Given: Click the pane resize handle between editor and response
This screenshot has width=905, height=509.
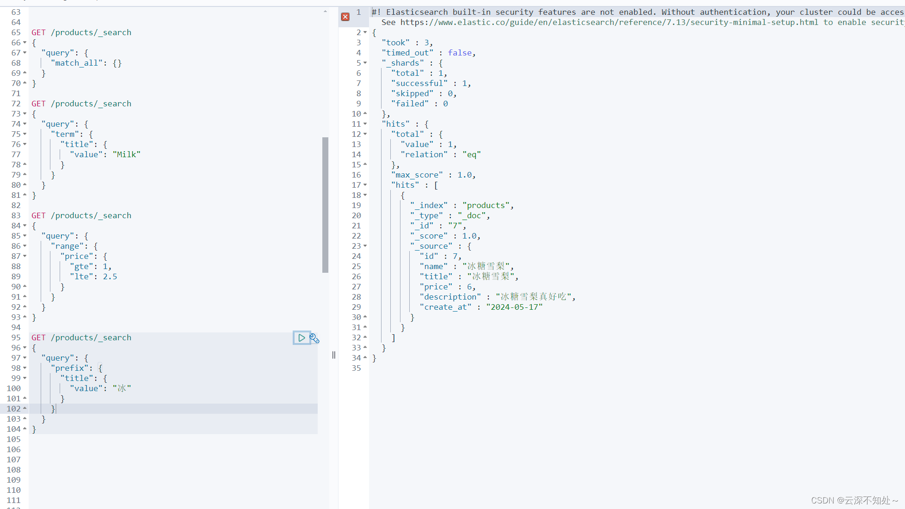Looking at the screenshot, I should (x=333, y=355).
